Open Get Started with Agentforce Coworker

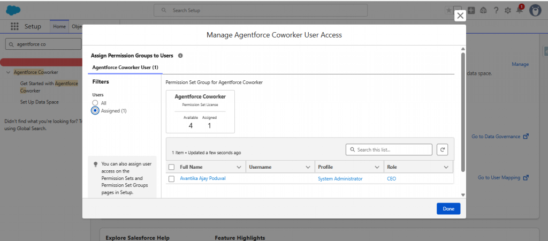pyautogui.click(x=49, y=87)
